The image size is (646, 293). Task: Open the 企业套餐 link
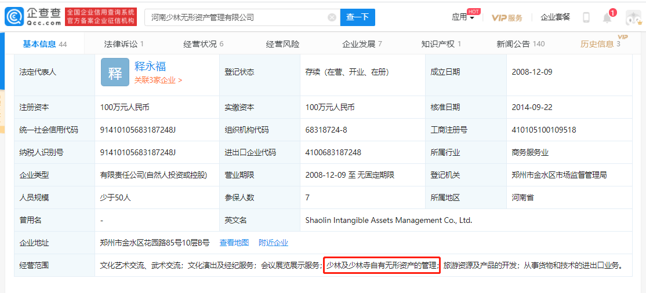[556, 17]
